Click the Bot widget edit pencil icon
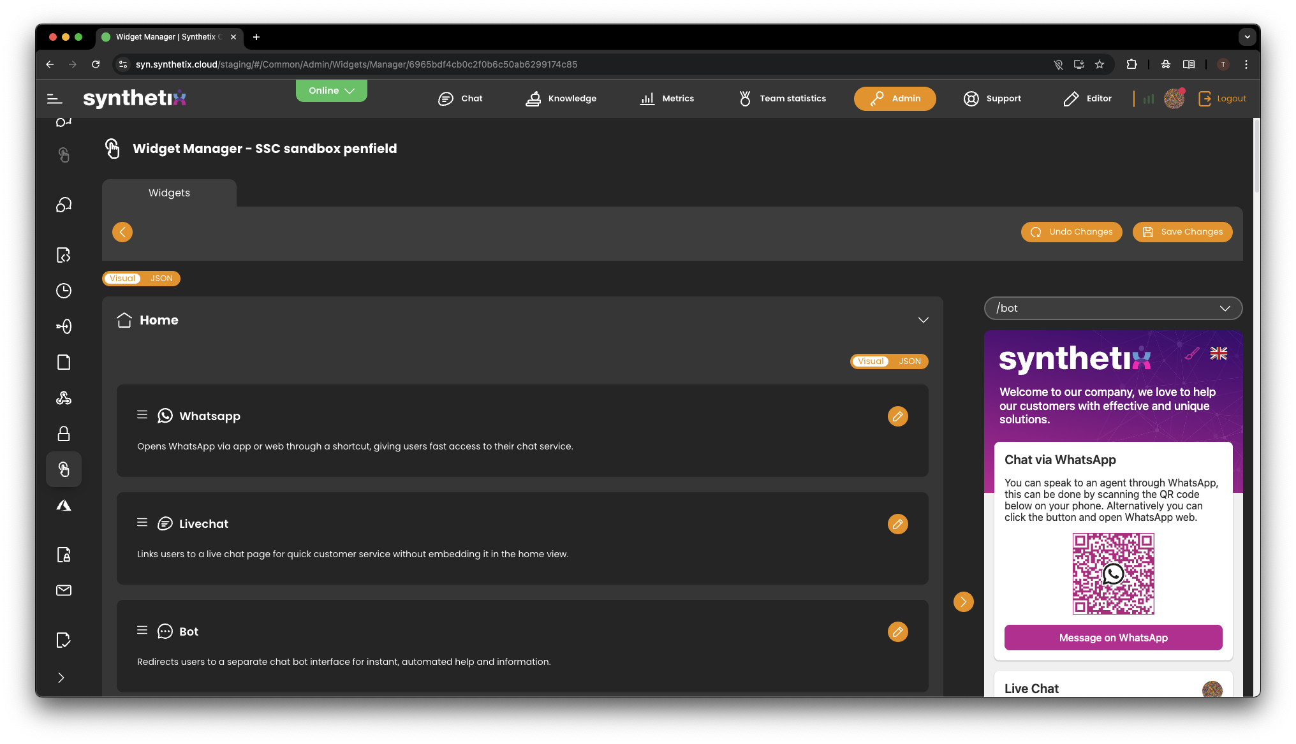 pyautogui.click(x=897, y=632)
